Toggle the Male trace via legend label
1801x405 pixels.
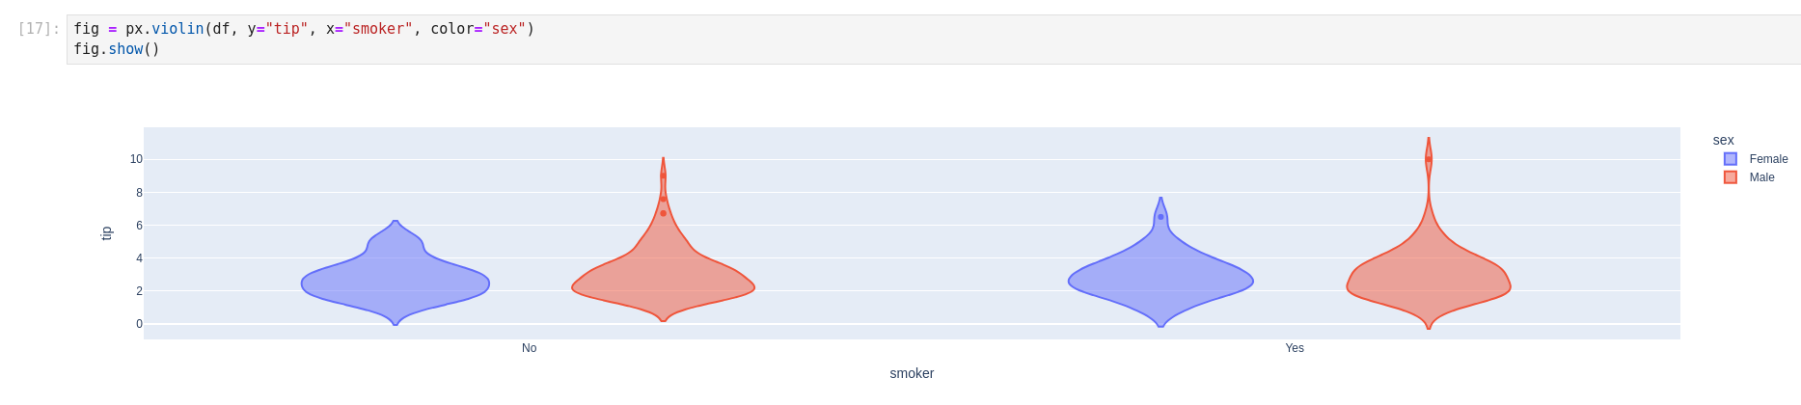tap(1761, 177)
